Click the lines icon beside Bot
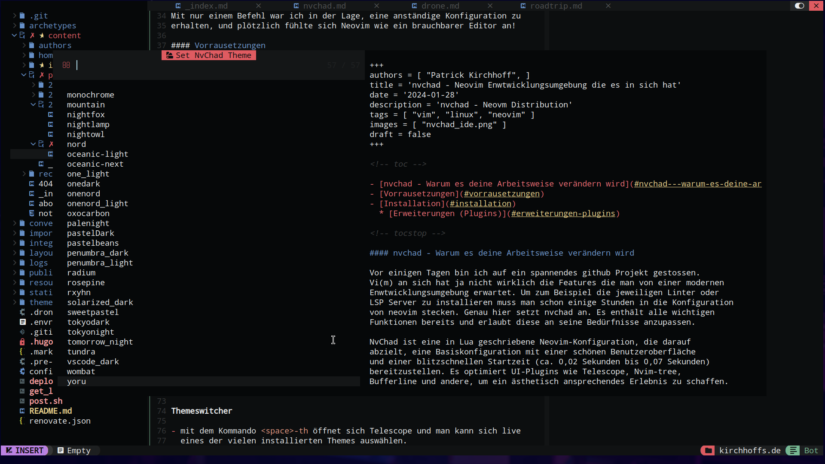The height and width of the screenshot is (464, 825). pyautogui.click(x=793, y=450)
